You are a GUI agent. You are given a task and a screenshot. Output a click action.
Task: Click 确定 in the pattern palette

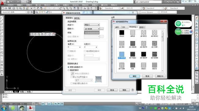tap(134, 76)
